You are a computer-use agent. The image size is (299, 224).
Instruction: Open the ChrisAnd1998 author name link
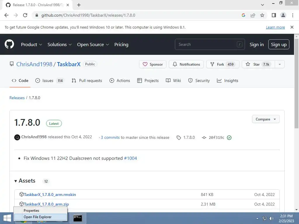[x=34, y=137]
